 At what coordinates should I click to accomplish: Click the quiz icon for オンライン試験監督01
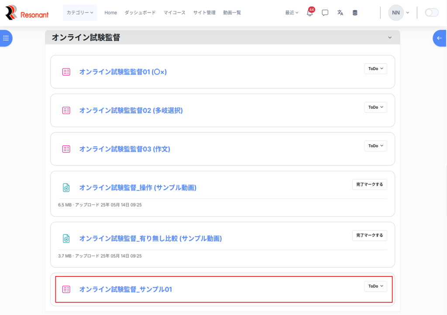[x=66, y=72]
